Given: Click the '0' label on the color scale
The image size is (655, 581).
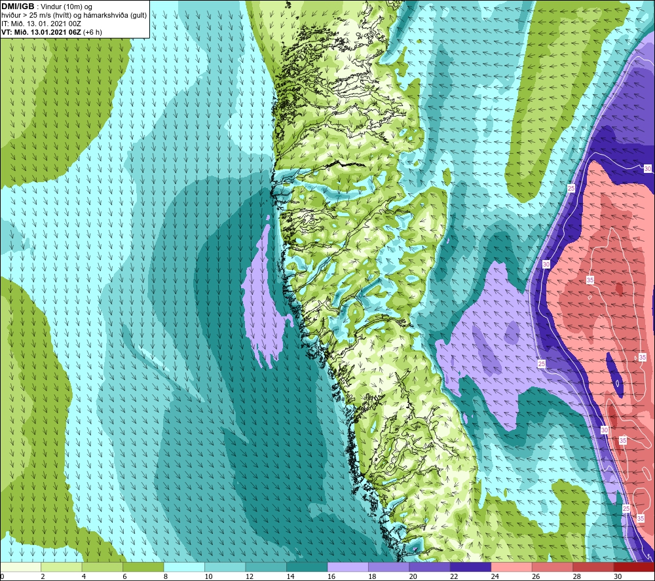Looking at the screenshot, I should 3,576.
